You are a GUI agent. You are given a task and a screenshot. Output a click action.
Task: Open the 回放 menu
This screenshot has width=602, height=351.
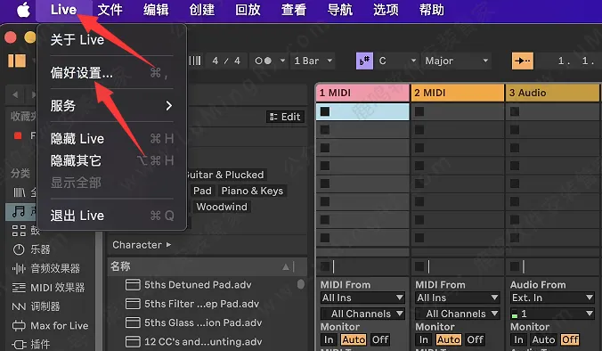click(248, 10)
